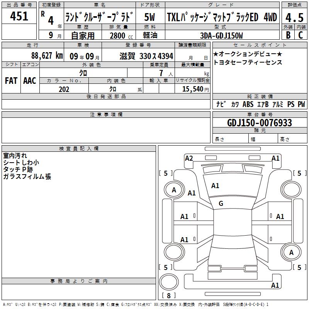Click the リサイクル預託金 header
Image resolution: width=309 pixels, height=309 pixels.
[192, 80]
